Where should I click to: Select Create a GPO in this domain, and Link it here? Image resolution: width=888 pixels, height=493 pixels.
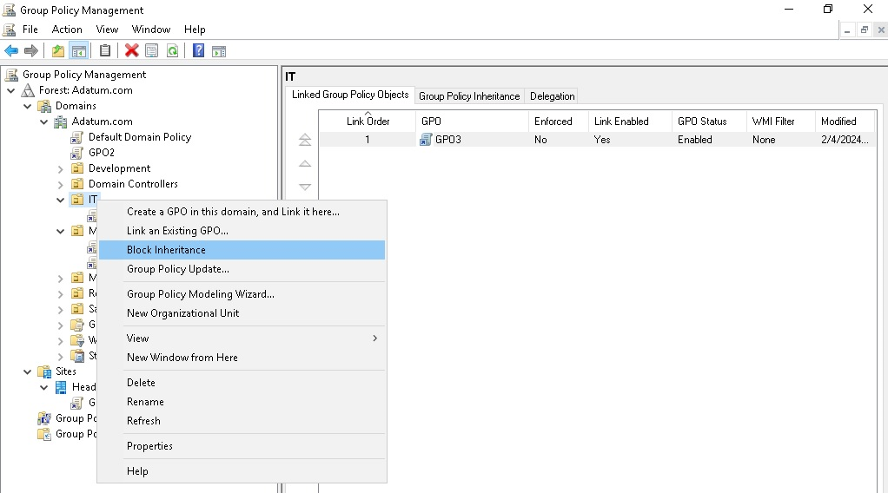[242, 212]
